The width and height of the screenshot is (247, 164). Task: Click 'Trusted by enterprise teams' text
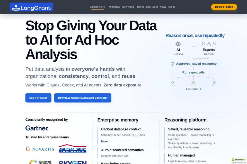(x=47, y=137)
